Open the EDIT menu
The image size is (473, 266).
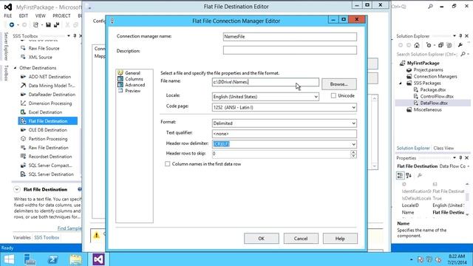click(x=23, y=16)
